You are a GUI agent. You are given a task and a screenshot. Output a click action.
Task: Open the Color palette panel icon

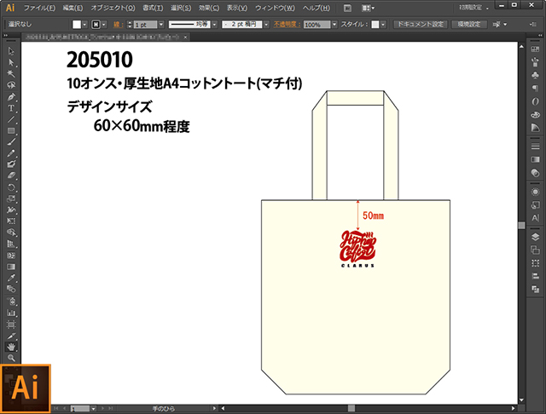click(x=535, y=114)
